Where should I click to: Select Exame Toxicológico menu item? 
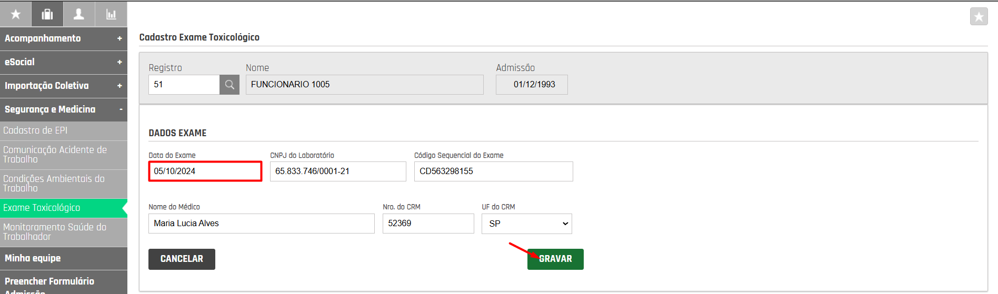[64, 208]
